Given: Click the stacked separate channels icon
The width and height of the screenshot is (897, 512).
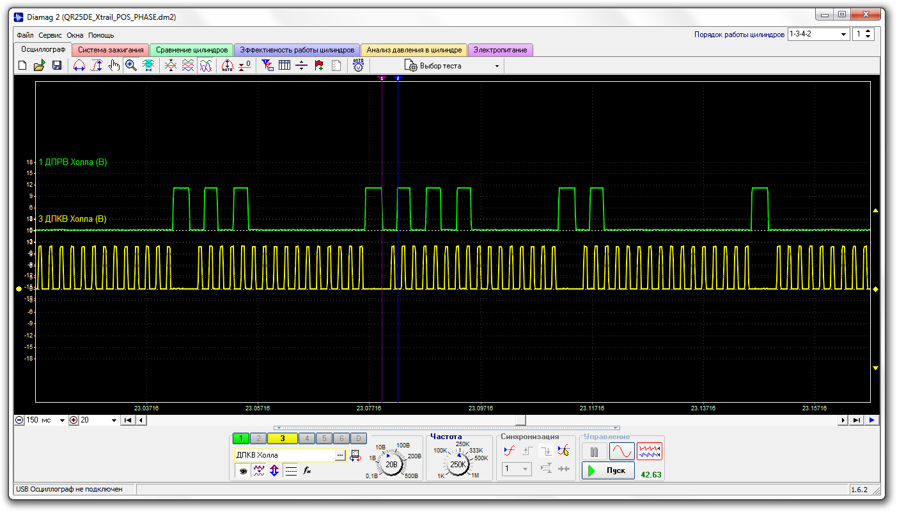Looking at the screenshot, I should point(187,65).
